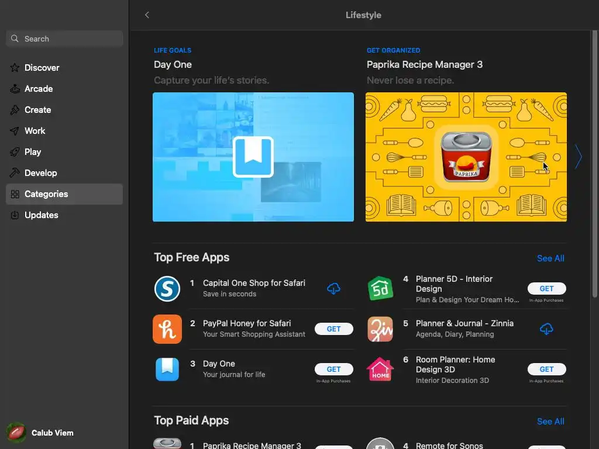Click Calub Viem profile avatar
This screenshot has height=449, width=599.
pos(16,433)
